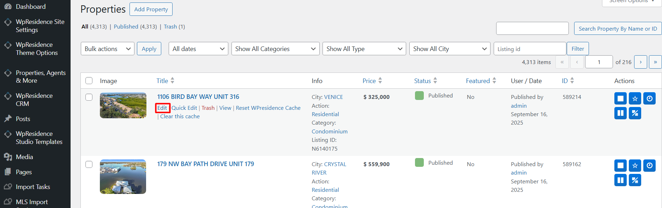Click the star icon for 179 NW Bay Path
662x208 pixels.
click(x=635, y=165)
